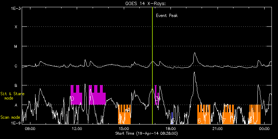Click the tallest flare peak on upper curve
This screenshot has height=139, width=278.
(x=195, y=53)
